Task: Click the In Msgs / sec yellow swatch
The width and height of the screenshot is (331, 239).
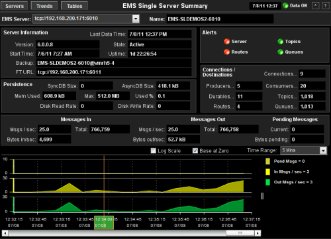Action: (267, 171)
